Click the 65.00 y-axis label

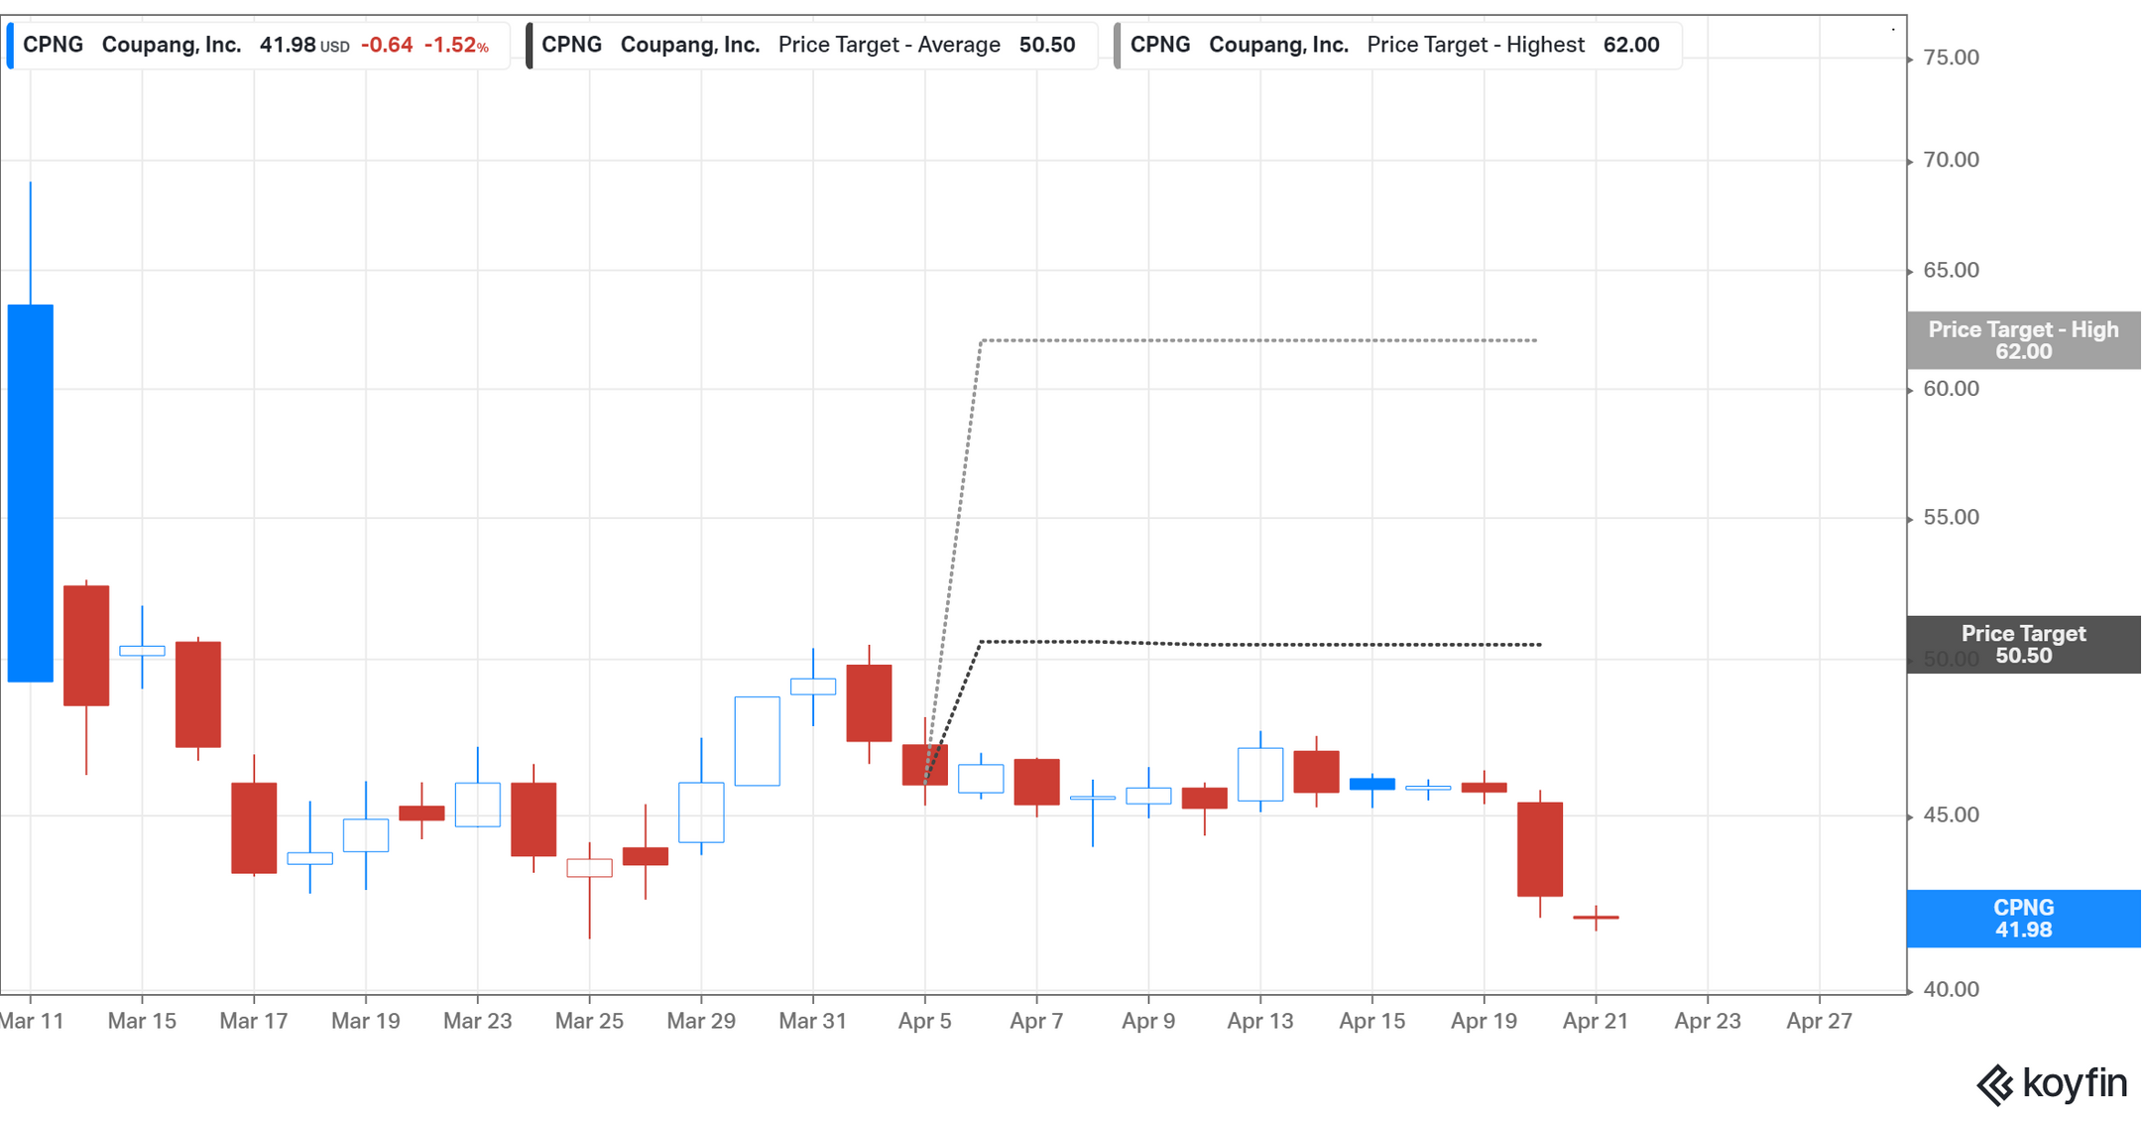click(x=1951, y=271)
